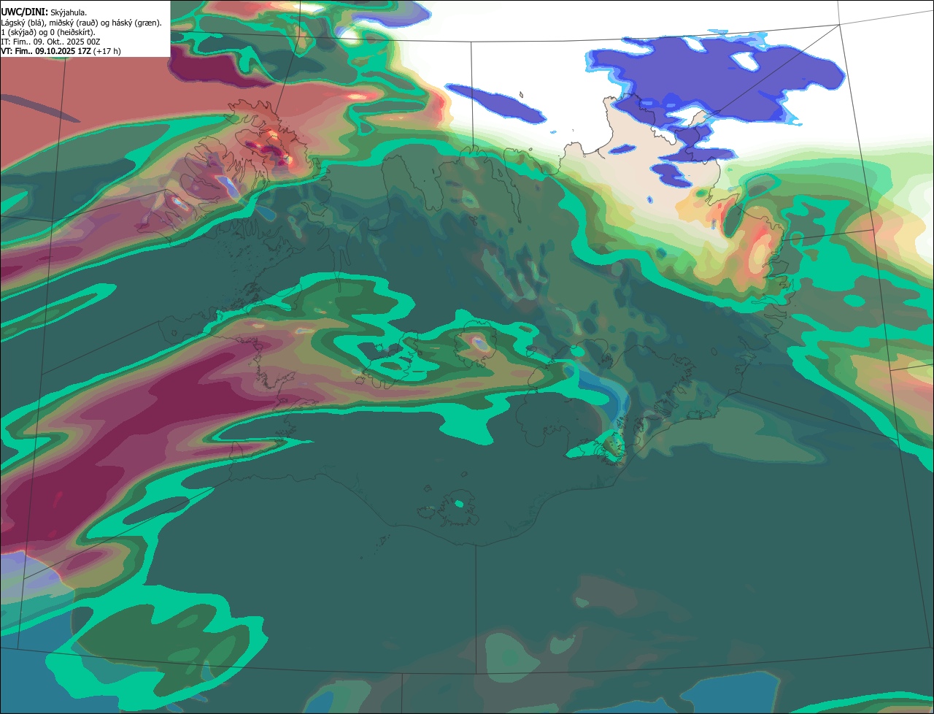Click the 'VT: Fim.. 09.10.2025 17Z (+17 h)' line
Viewport: 934px width, 714px height.
pos(61,51)
